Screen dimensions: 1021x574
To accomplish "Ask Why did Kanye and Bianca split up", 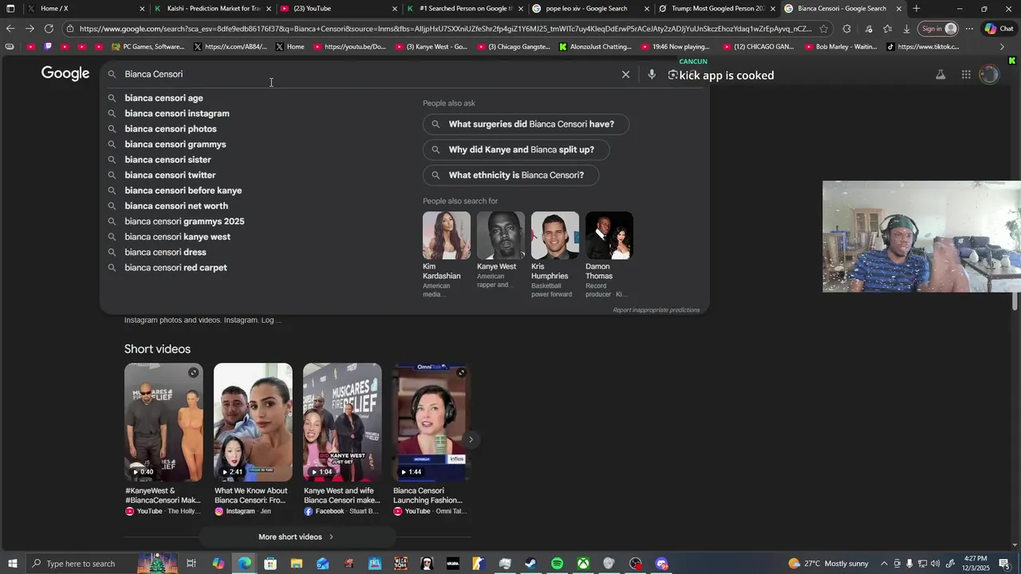I will 516,150.
